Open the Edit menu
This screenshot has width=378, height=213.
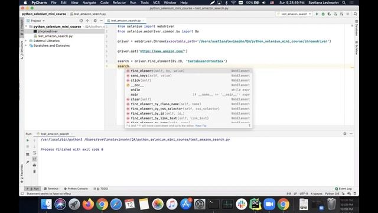[63, 2]
